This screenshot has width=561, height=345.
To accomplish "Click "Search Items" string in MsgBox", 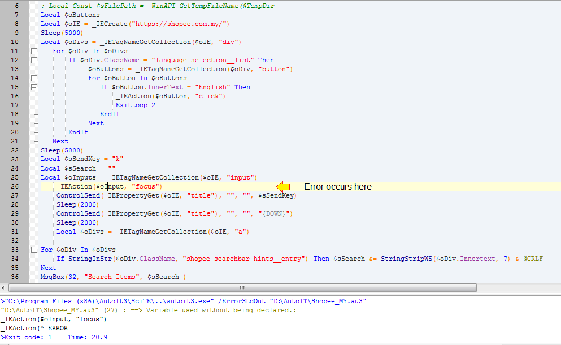I will coord(112,277).
